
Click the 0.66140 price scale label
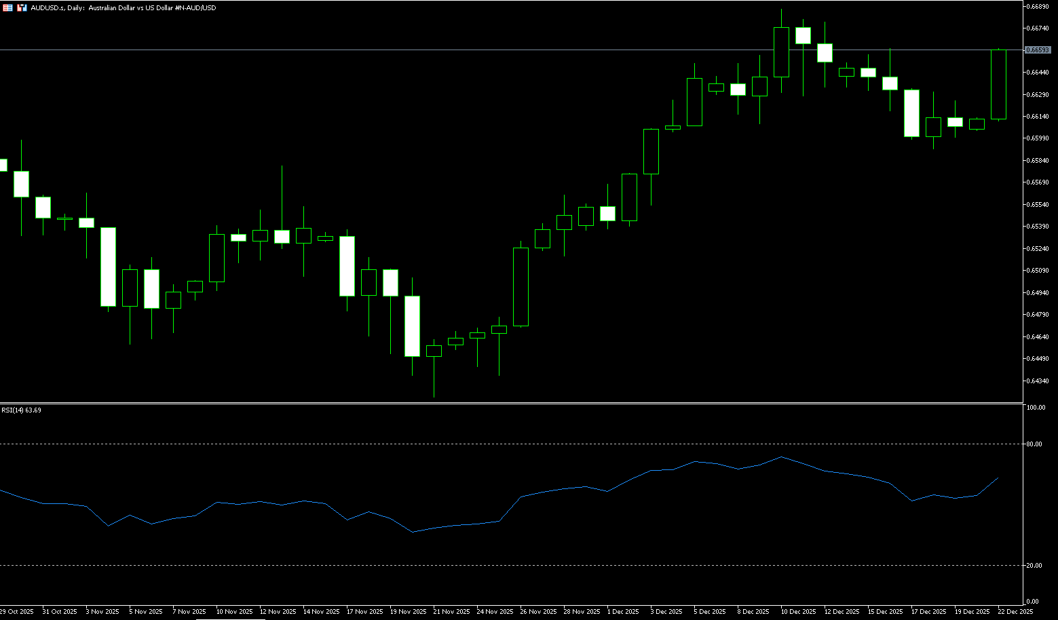click(x=1037, y=117)
